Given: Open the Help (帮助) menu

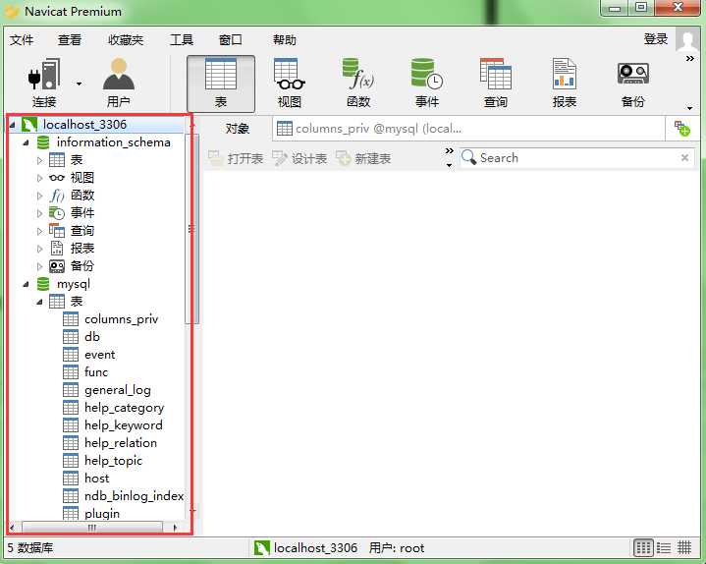Looking at the screenshot, I should point(285,40).
